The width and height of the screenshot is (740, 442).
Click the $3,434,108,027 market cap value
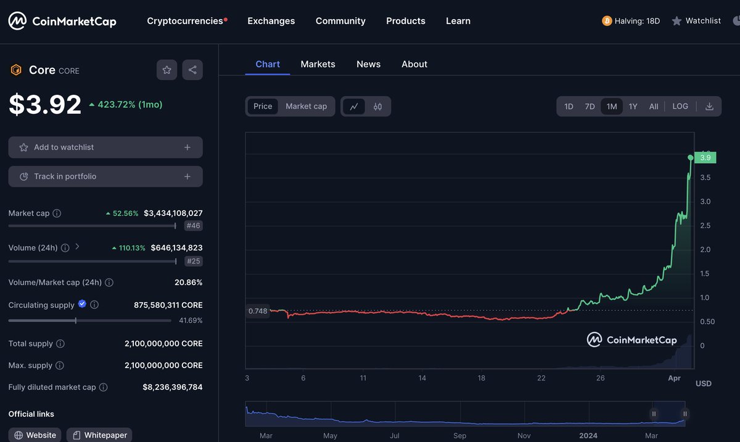coord(173,214)
